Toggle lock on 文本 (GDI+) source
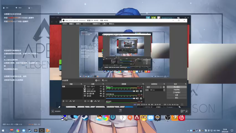This screenshot has height=133, width=236. 104,87
